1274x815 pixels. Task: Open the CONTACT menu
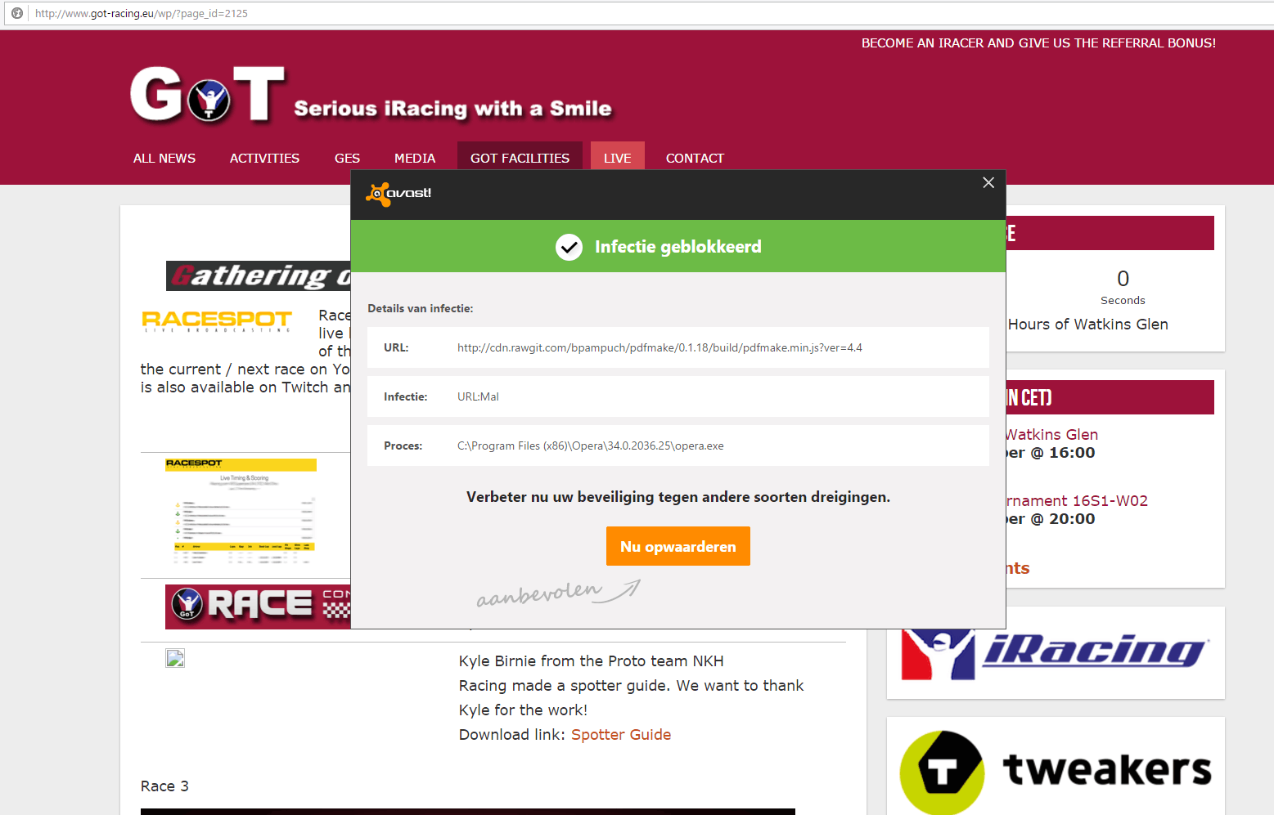pos(695,159)
